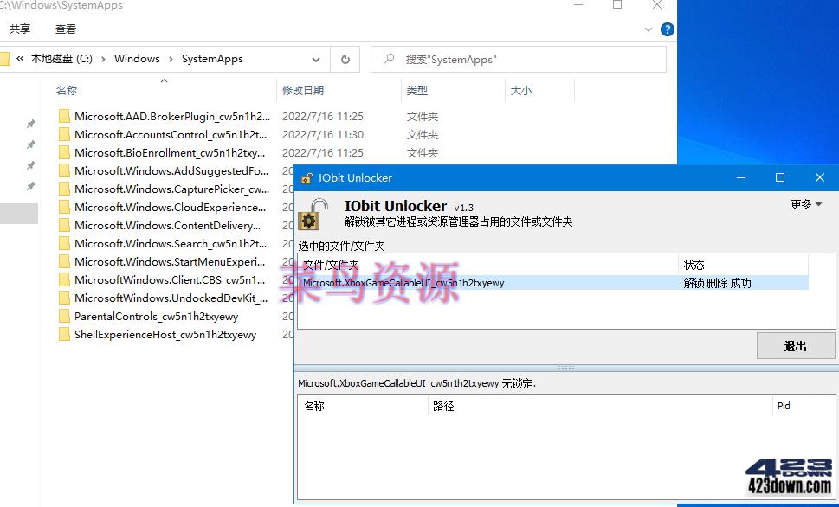The height and width of the screenshot is (507, 839).
Task: Open the address bar history dropdown
Action: pyautogui.click(x=316, y=60)
